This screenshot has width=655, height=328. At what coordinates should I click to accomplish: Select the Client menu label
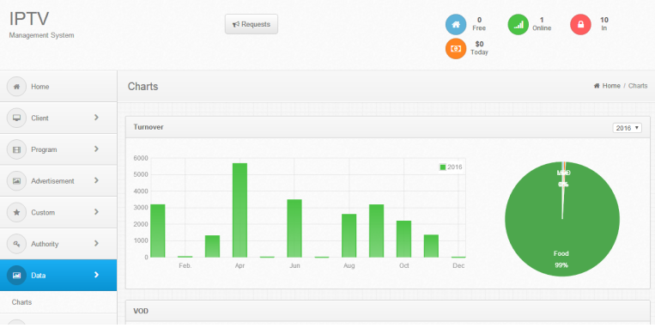click(x=39, y=118)
